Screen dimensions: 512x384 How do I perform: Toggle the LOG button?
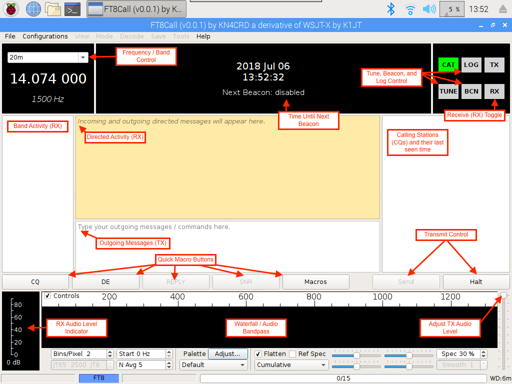click(x=471, y=64)
